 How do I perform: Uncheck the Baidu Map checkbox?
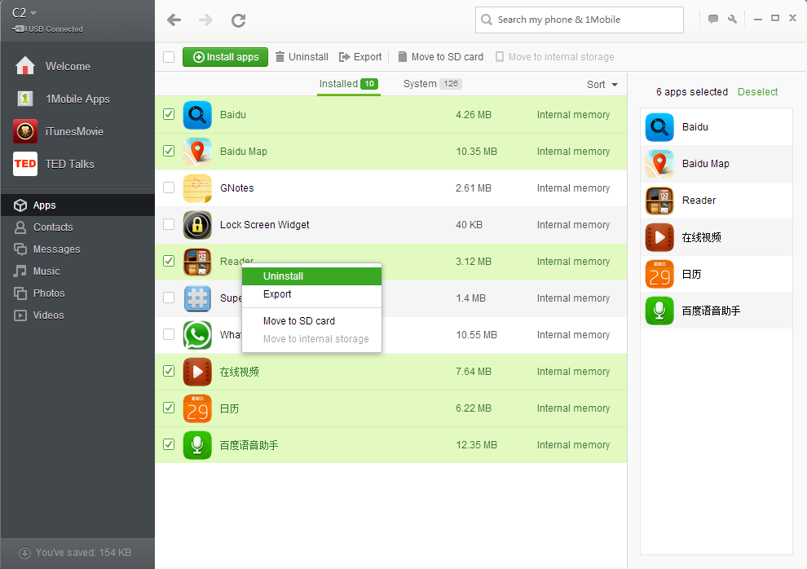169,151
